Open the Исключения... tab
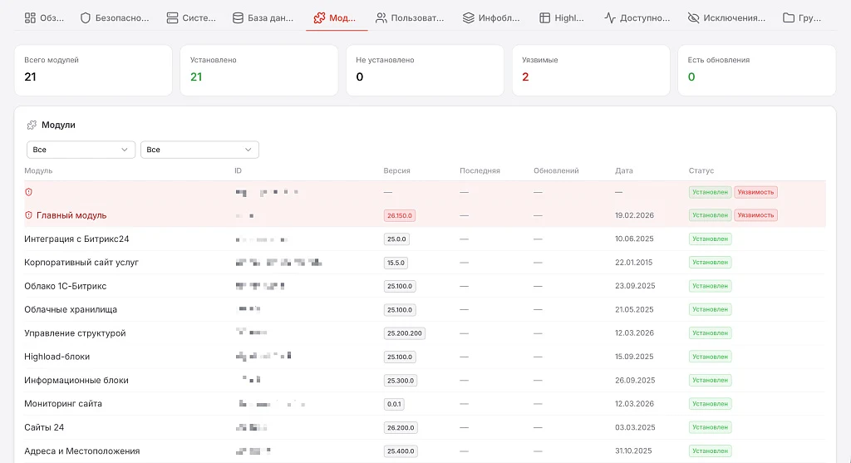851x463 pixels. coord(726,18)
